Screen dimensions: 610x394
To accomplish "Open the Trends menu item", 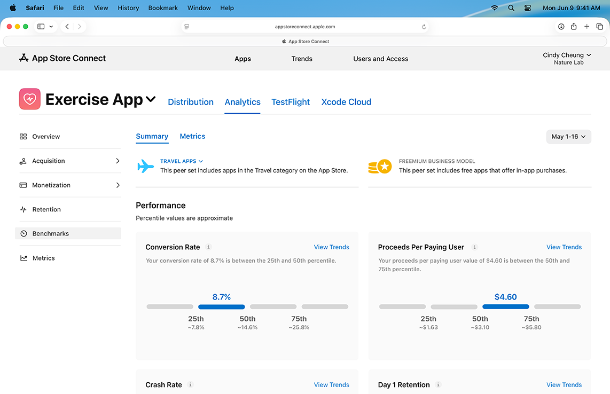I will (x=301, y=59).
